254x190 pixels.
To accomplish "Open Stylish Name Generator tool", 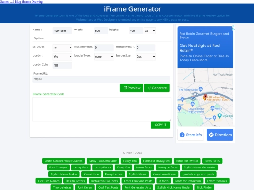I will click(x=200, y=167).
